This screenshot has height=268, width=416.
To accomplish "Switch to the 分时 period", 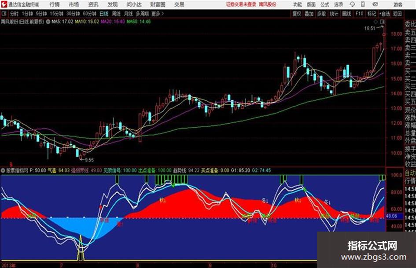I will point(14,14).
